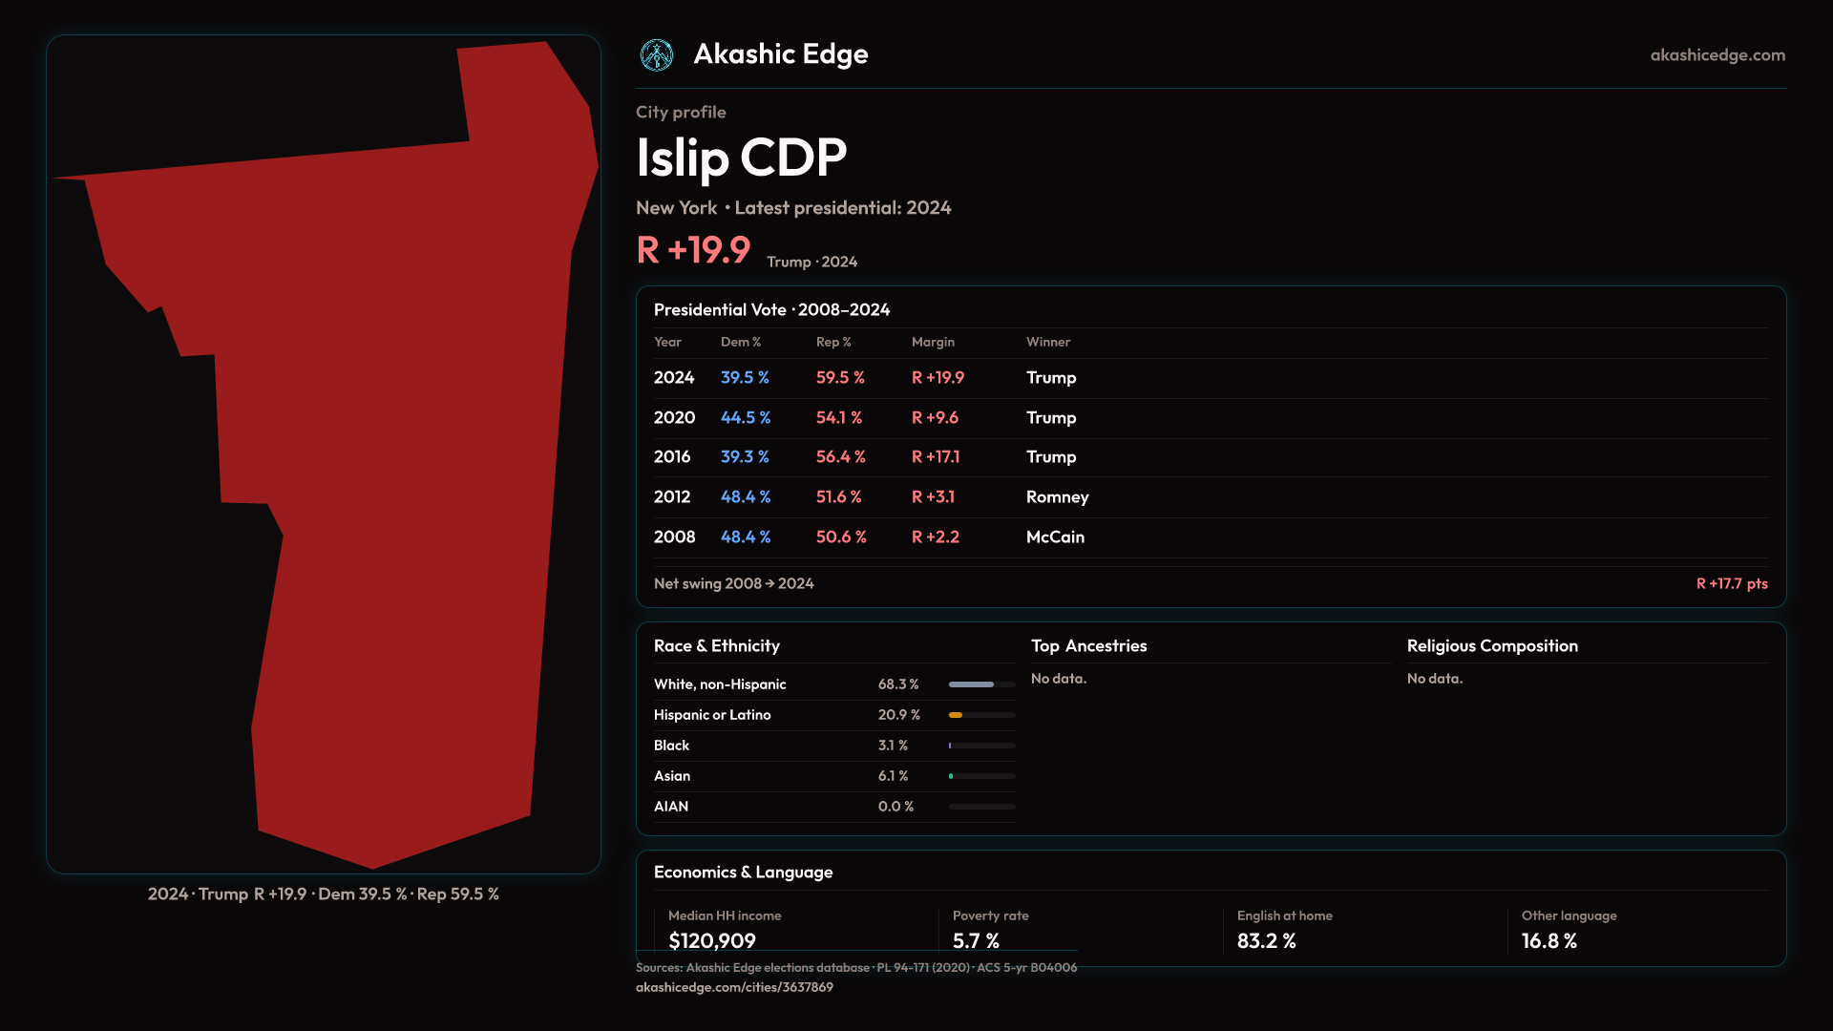Click the 2016 row margin R +17.1

(x=936, y=457)
